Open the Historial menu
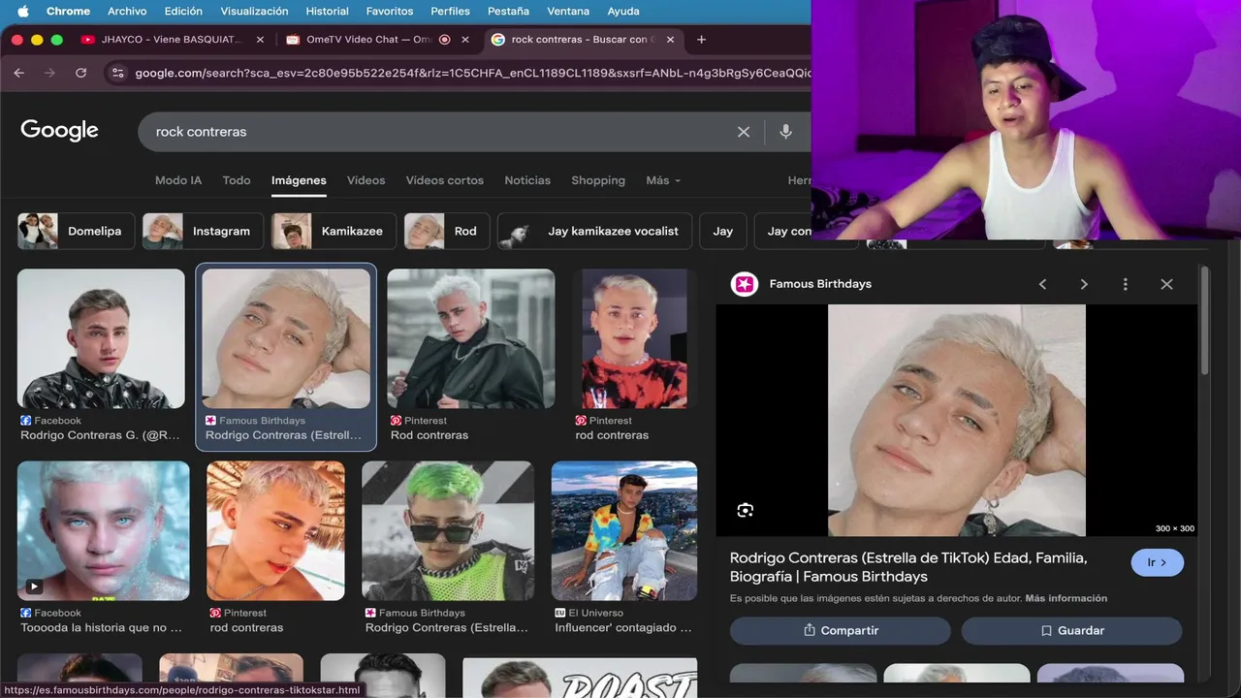Screen dimensions: 1241x698 tap(327, 12)
